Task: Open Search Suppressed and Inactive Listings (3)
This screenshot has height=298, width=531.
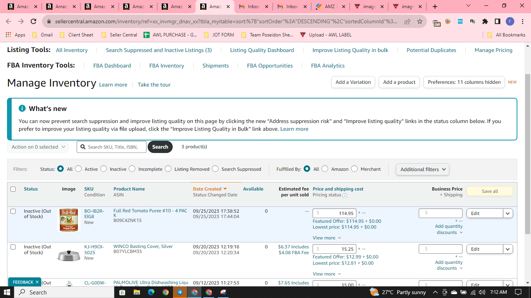Action: (x=159, y=50)
